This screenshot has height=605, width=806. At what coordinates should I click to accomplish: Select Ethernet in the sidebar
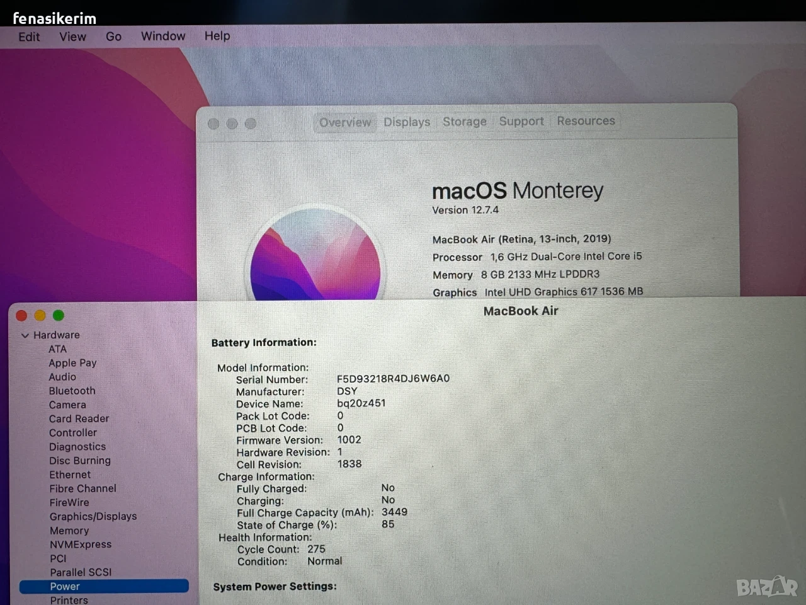pyautogui.click(x=70, y=475)
